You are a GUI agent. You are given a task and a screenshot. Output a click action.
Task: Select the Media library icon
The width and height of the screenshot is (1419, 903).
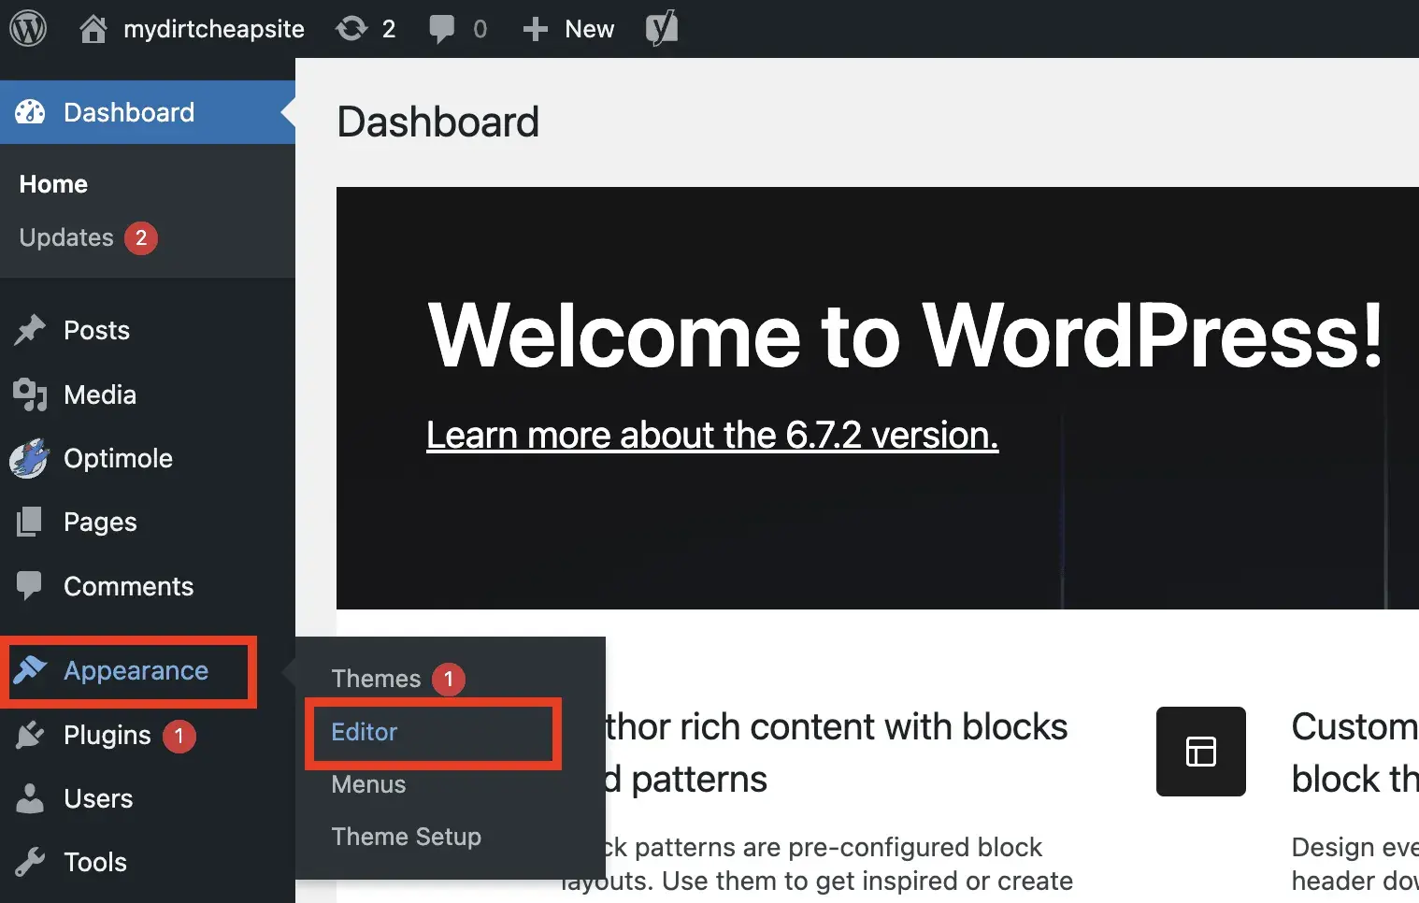click(x=29, y=394)
